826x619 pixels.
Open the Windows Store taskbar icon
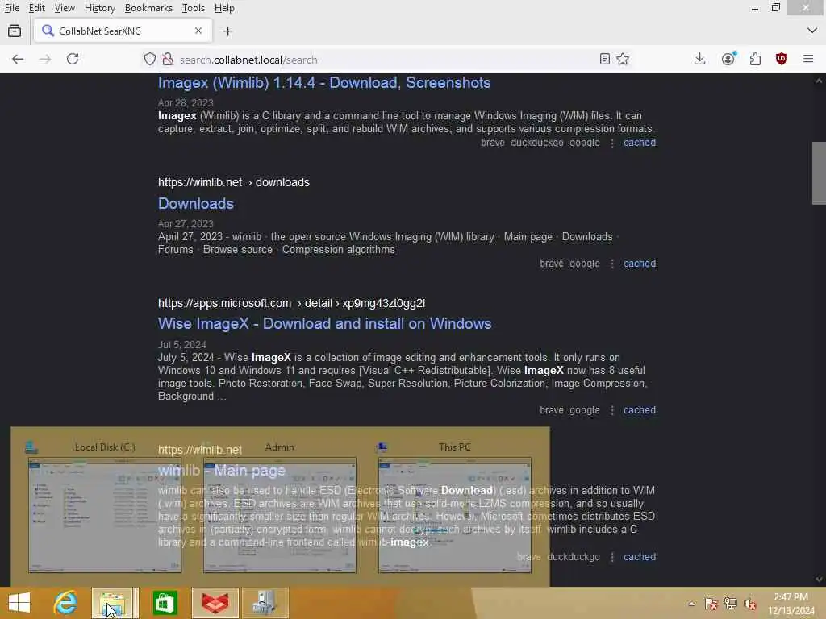[165, 603]
